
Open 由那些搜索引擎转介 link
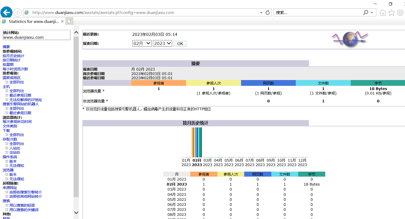(x=26, y=192)
